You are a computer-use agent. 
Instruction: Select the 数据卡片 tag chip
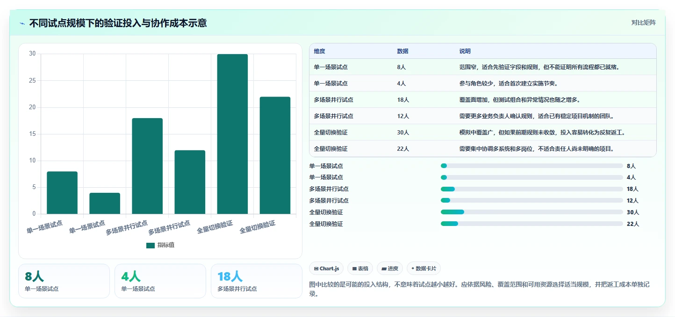pos(424,268)
